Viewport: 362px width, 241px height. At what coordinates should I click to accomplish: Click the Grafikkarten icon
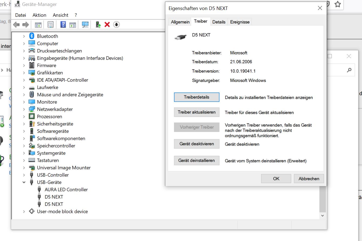[32, 72]
